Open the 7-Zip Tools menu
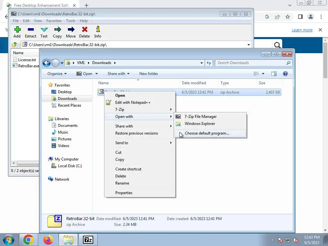328x246 pixels. click(70, 21)
